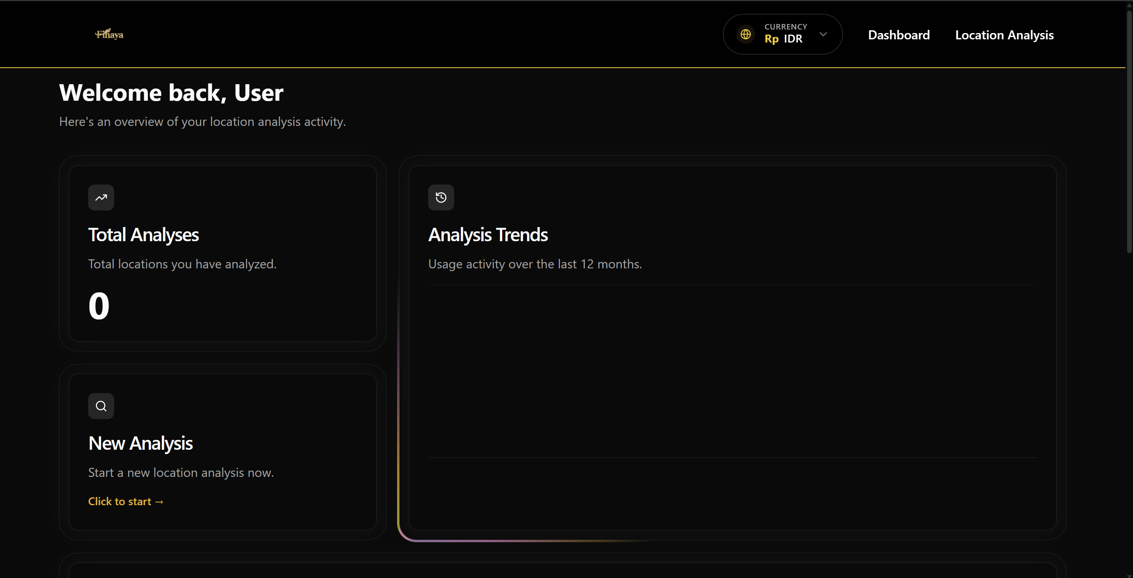Click the "Start a new location analysis now" text
Image resolution: width=1133 pixels, height=578 pixels.
click(181, 473)
